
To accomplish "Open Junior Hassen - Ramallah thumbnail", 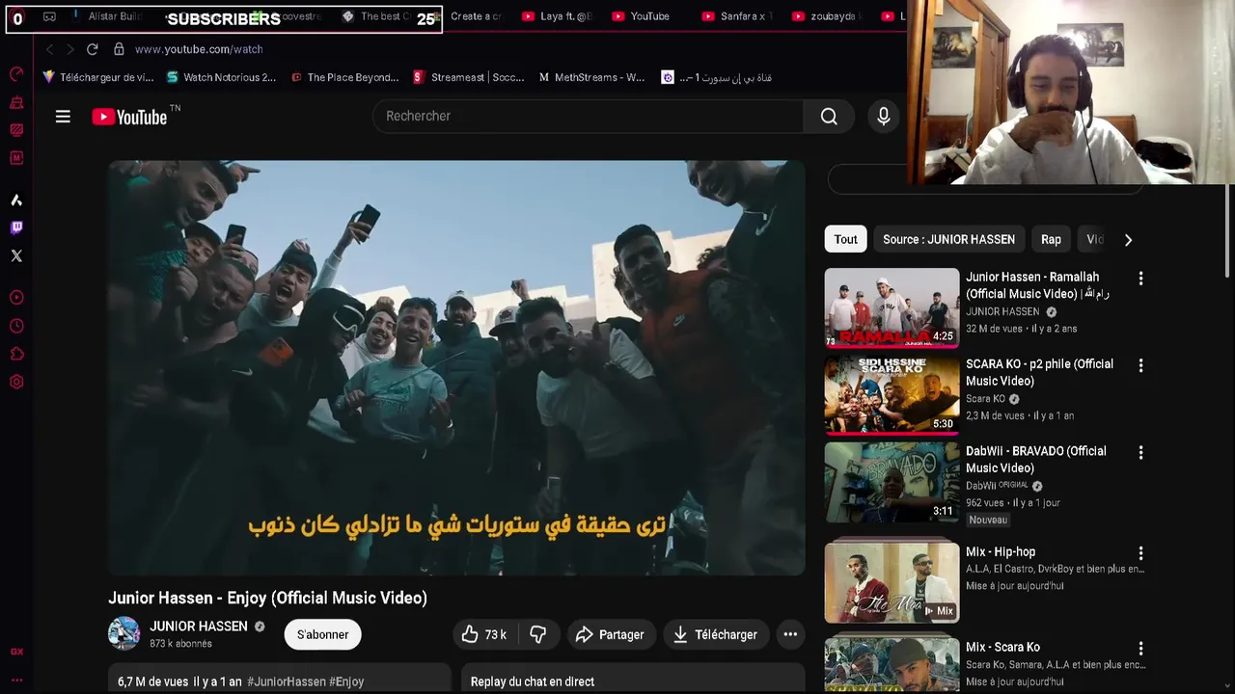I will [892, 307].
